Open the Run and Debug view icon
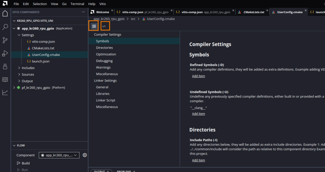This screenshot has width=325, height=172. [5, 53]
